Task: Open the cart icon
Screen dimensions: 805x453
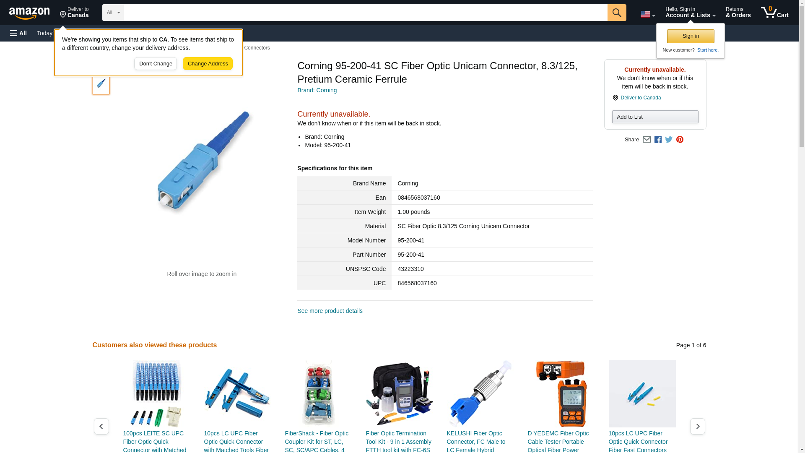Action: [775, 13]
